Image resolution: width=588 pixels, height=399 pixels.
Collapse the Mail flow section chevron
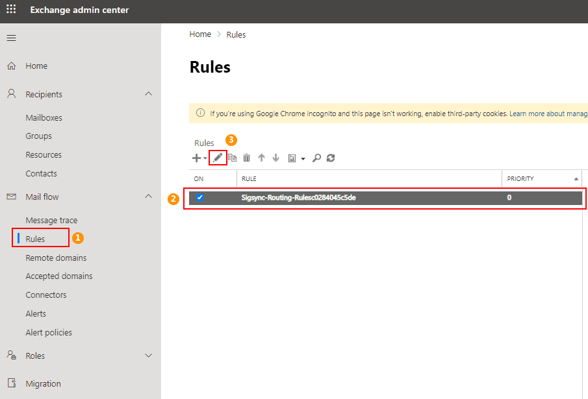[x=148, y=197]
